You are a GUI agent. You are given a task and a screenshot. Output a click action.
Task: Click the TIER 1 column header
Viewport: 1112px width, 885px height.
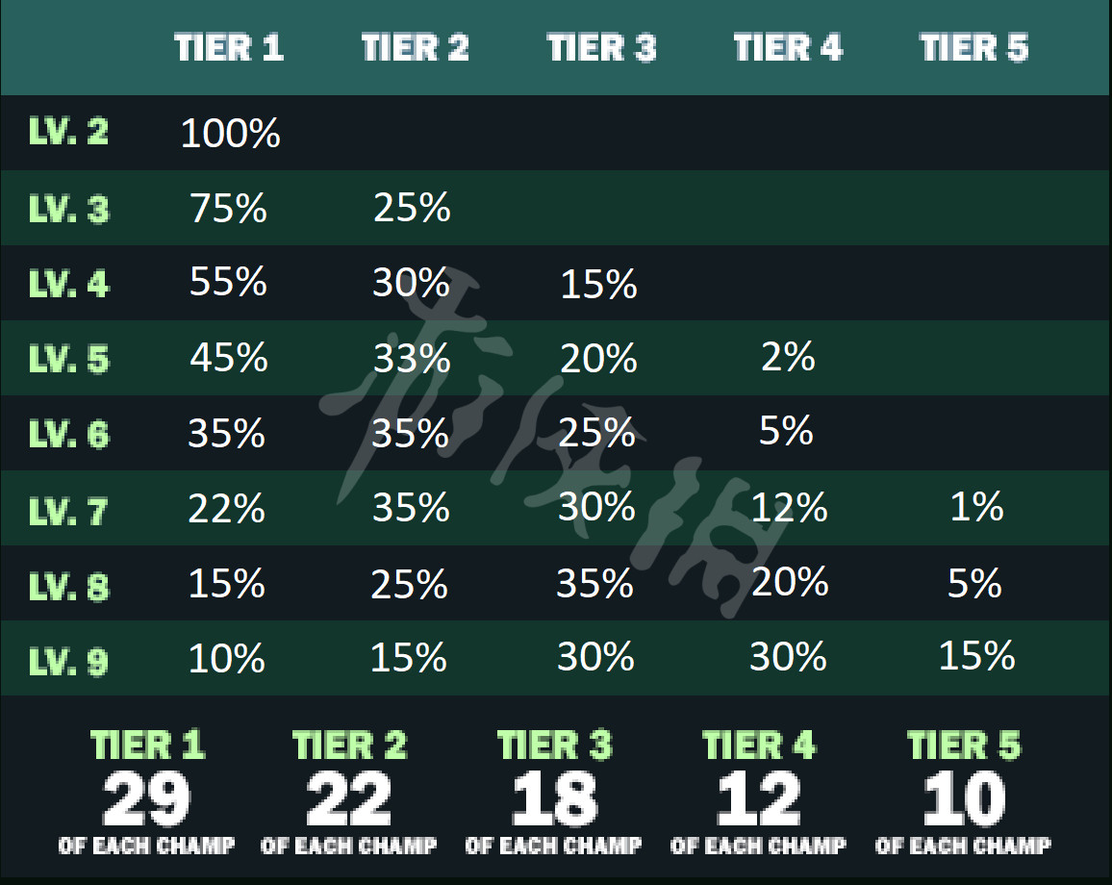click(x=229, y=47)
